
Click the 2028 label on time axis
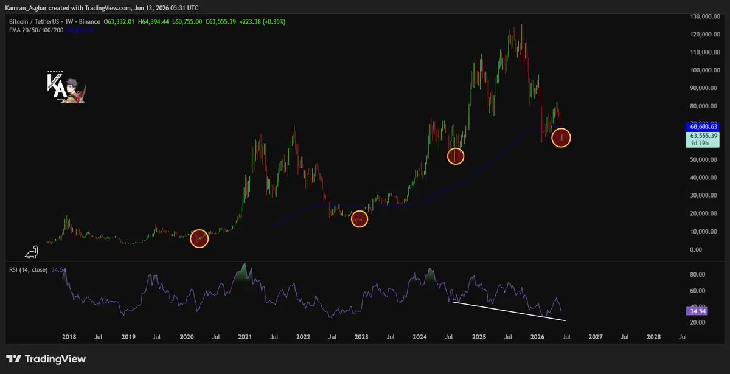pyautogui.click(x=654, y=336)
